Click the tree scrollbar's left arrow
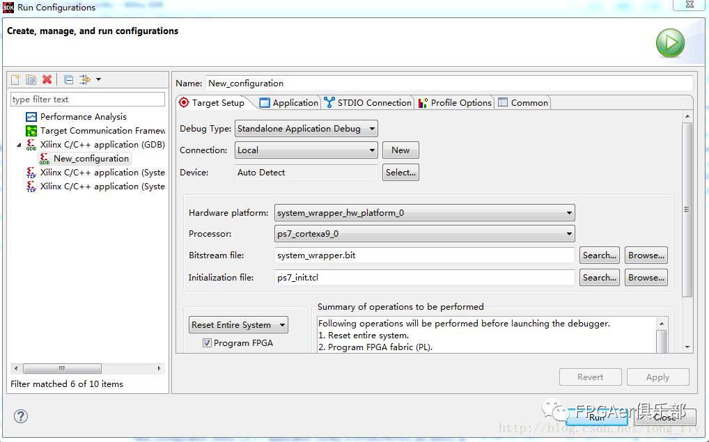The width and height of the screenshot is (709, 442). pos(16,368)
